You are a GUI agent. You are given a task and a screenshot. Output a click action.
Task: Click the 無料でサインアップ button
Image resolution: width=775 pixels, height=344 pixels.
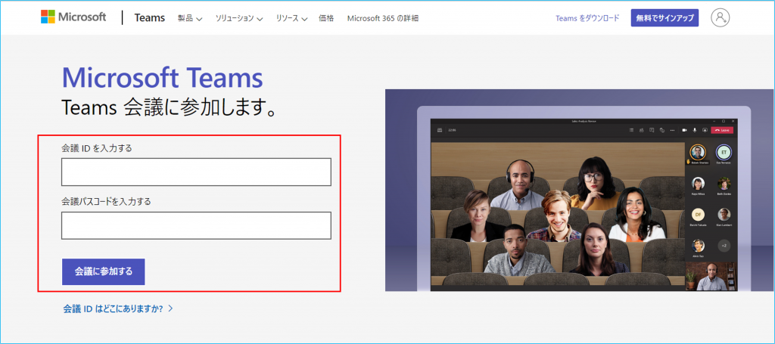pyautogui.click(x=665, y=18)
